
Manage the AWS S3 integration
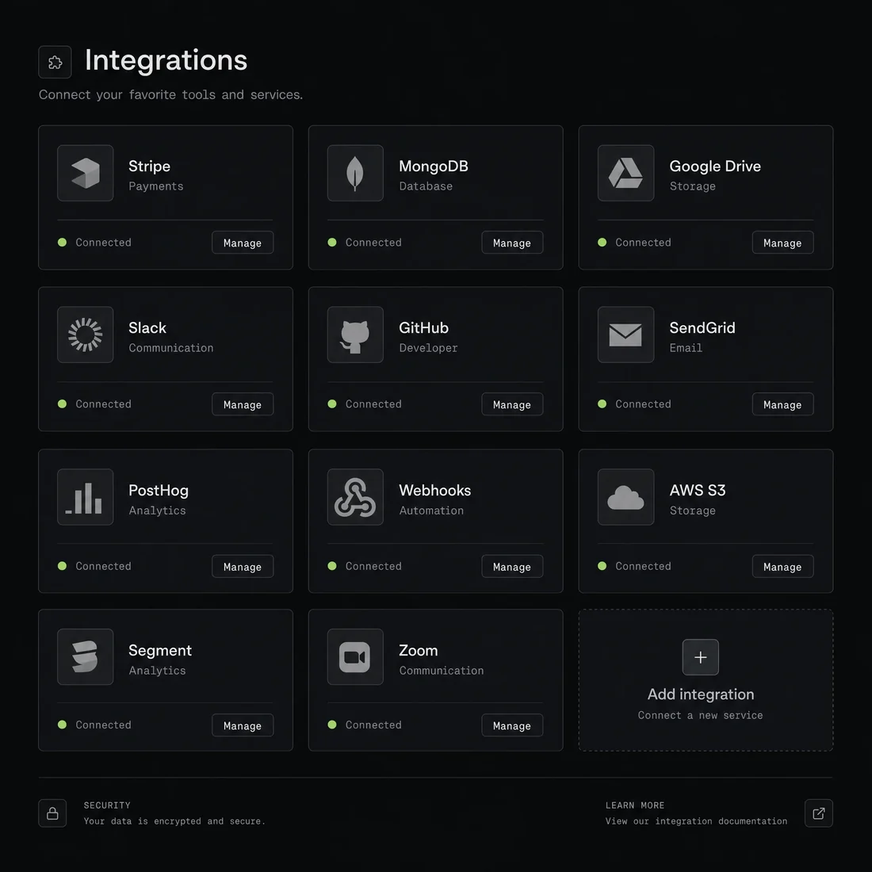[x=782, y=566]
